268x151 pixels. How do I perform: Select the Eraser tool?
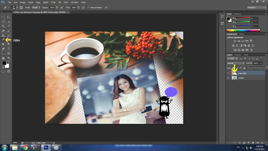3,40
